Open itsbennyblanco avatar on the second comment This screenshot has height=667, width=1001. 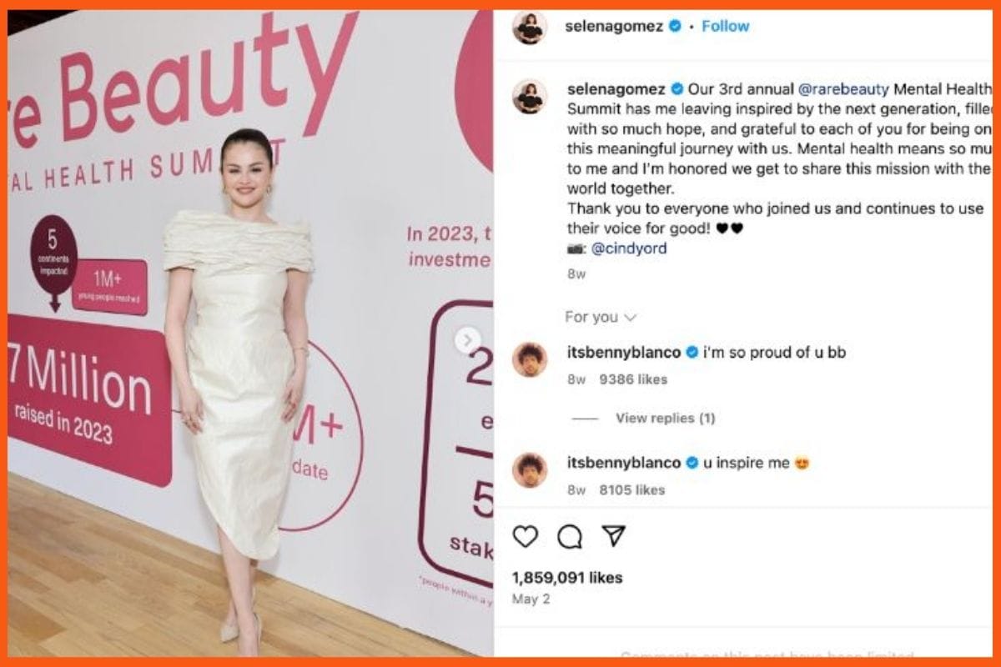530,470
